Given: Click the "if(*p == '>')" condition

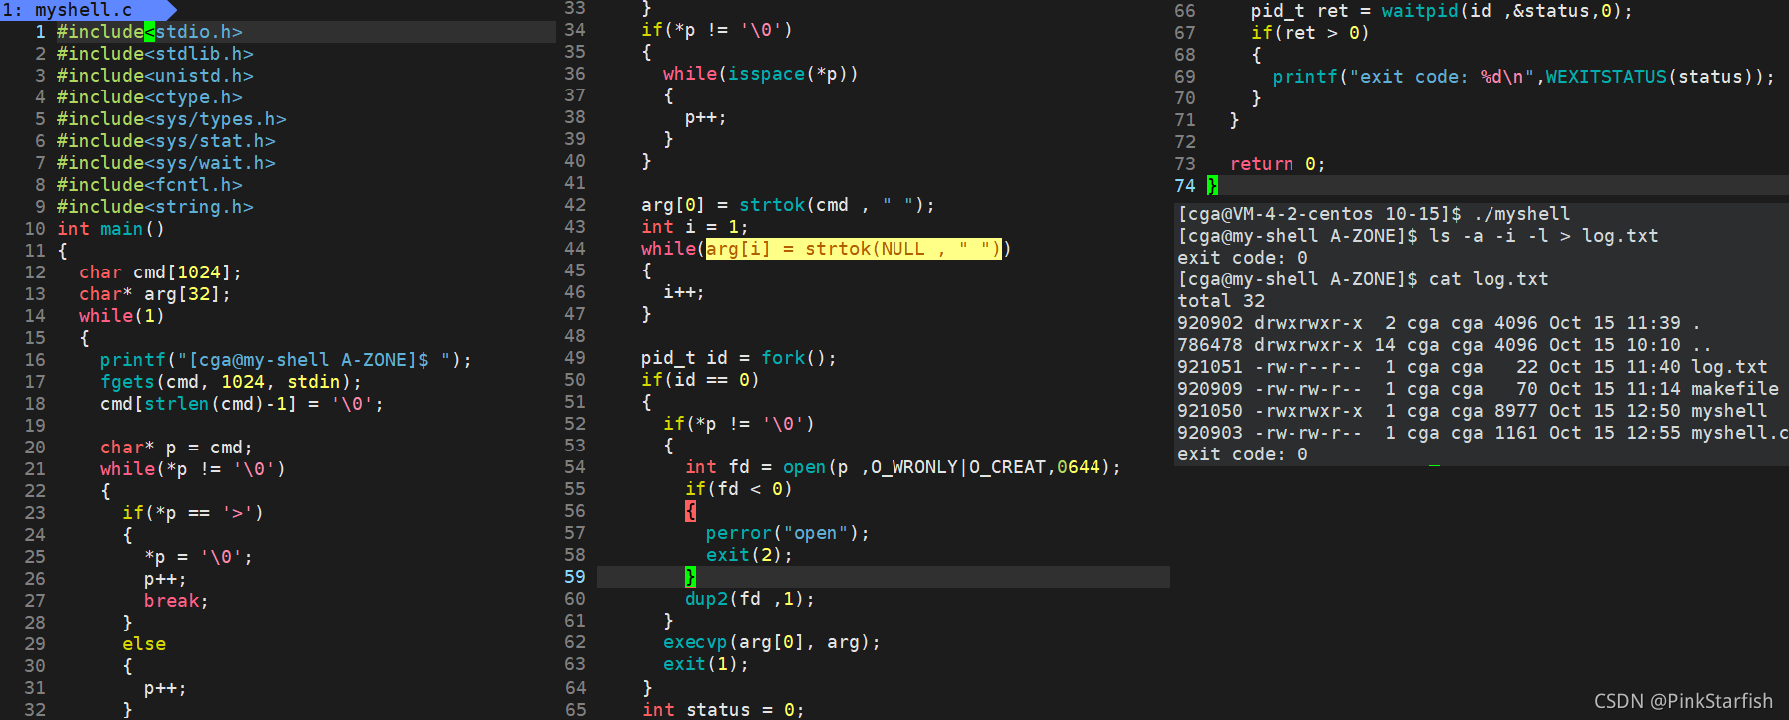Looking at the screenshot, I should (x=193, y=513).
